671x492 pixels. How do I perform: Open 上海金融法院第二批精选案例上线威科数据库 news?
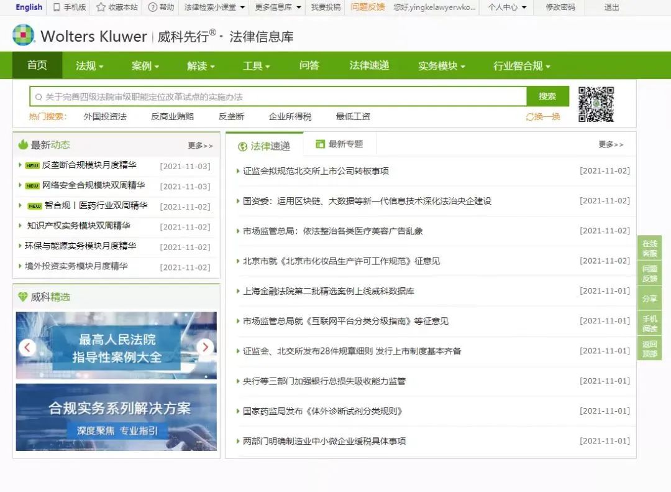pyautogui.click(x=329, y=291)
